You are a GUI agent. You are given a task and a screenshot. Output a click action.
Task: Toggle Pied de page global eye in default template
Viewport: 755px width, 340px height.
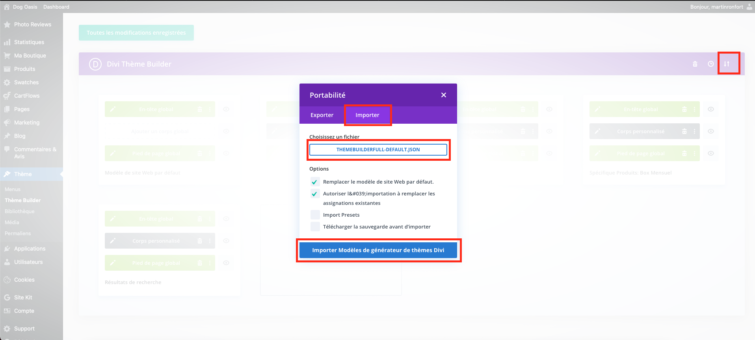226,153
